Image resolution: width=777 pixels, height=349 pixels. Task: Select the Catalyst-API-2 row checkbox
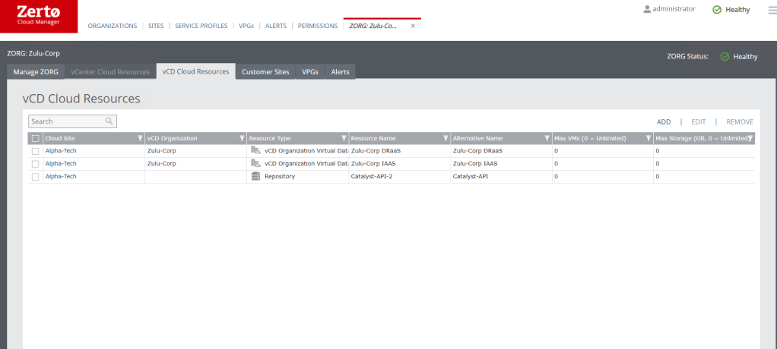(36, 177)
